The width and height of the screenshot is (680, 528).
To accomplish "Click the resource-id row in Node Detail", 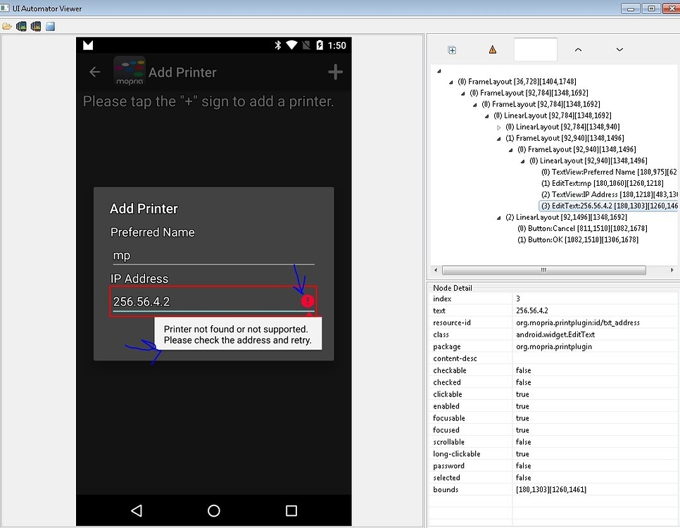I will pyautogui.click(x=465, y=322).
